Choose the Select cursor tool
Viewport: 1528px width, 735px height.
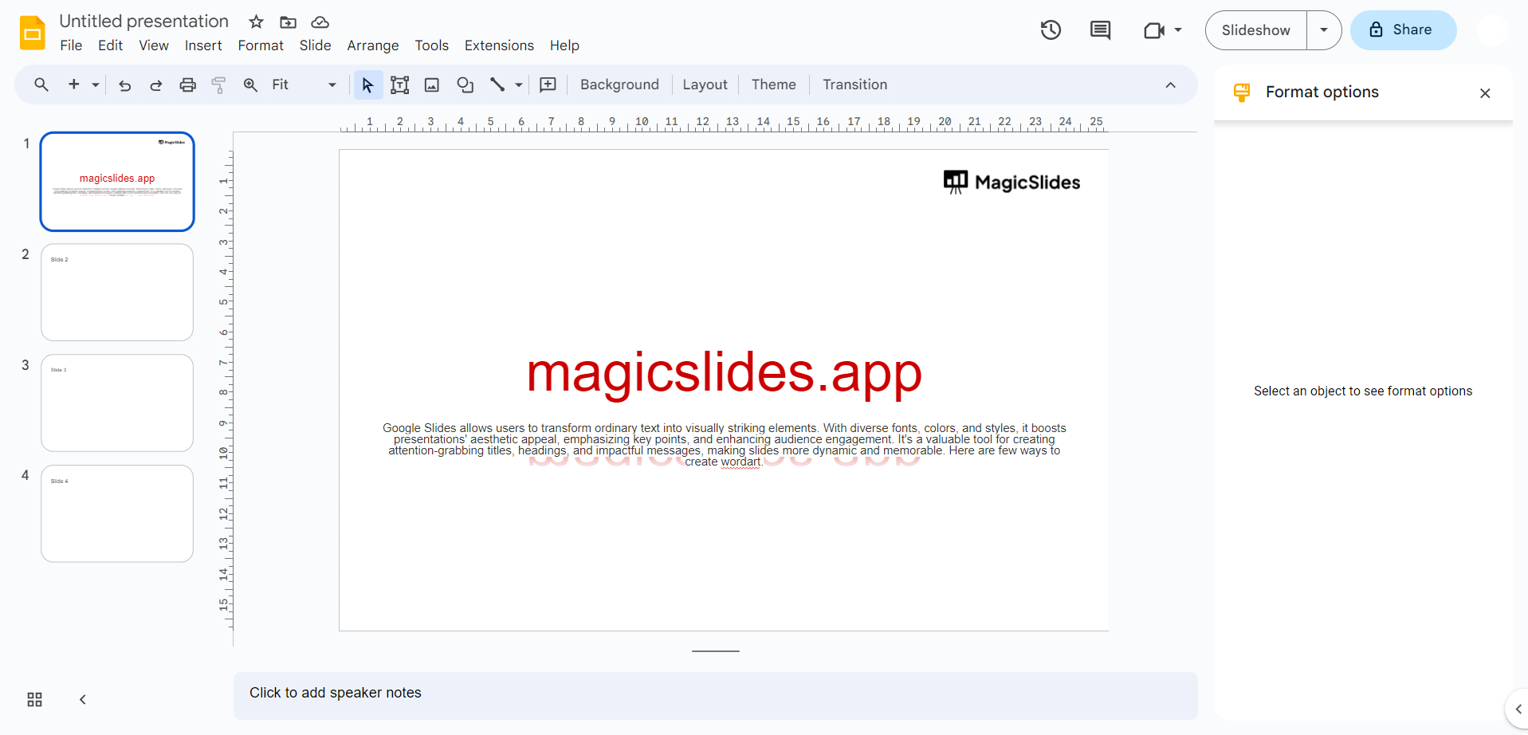[x=367, y=85]
